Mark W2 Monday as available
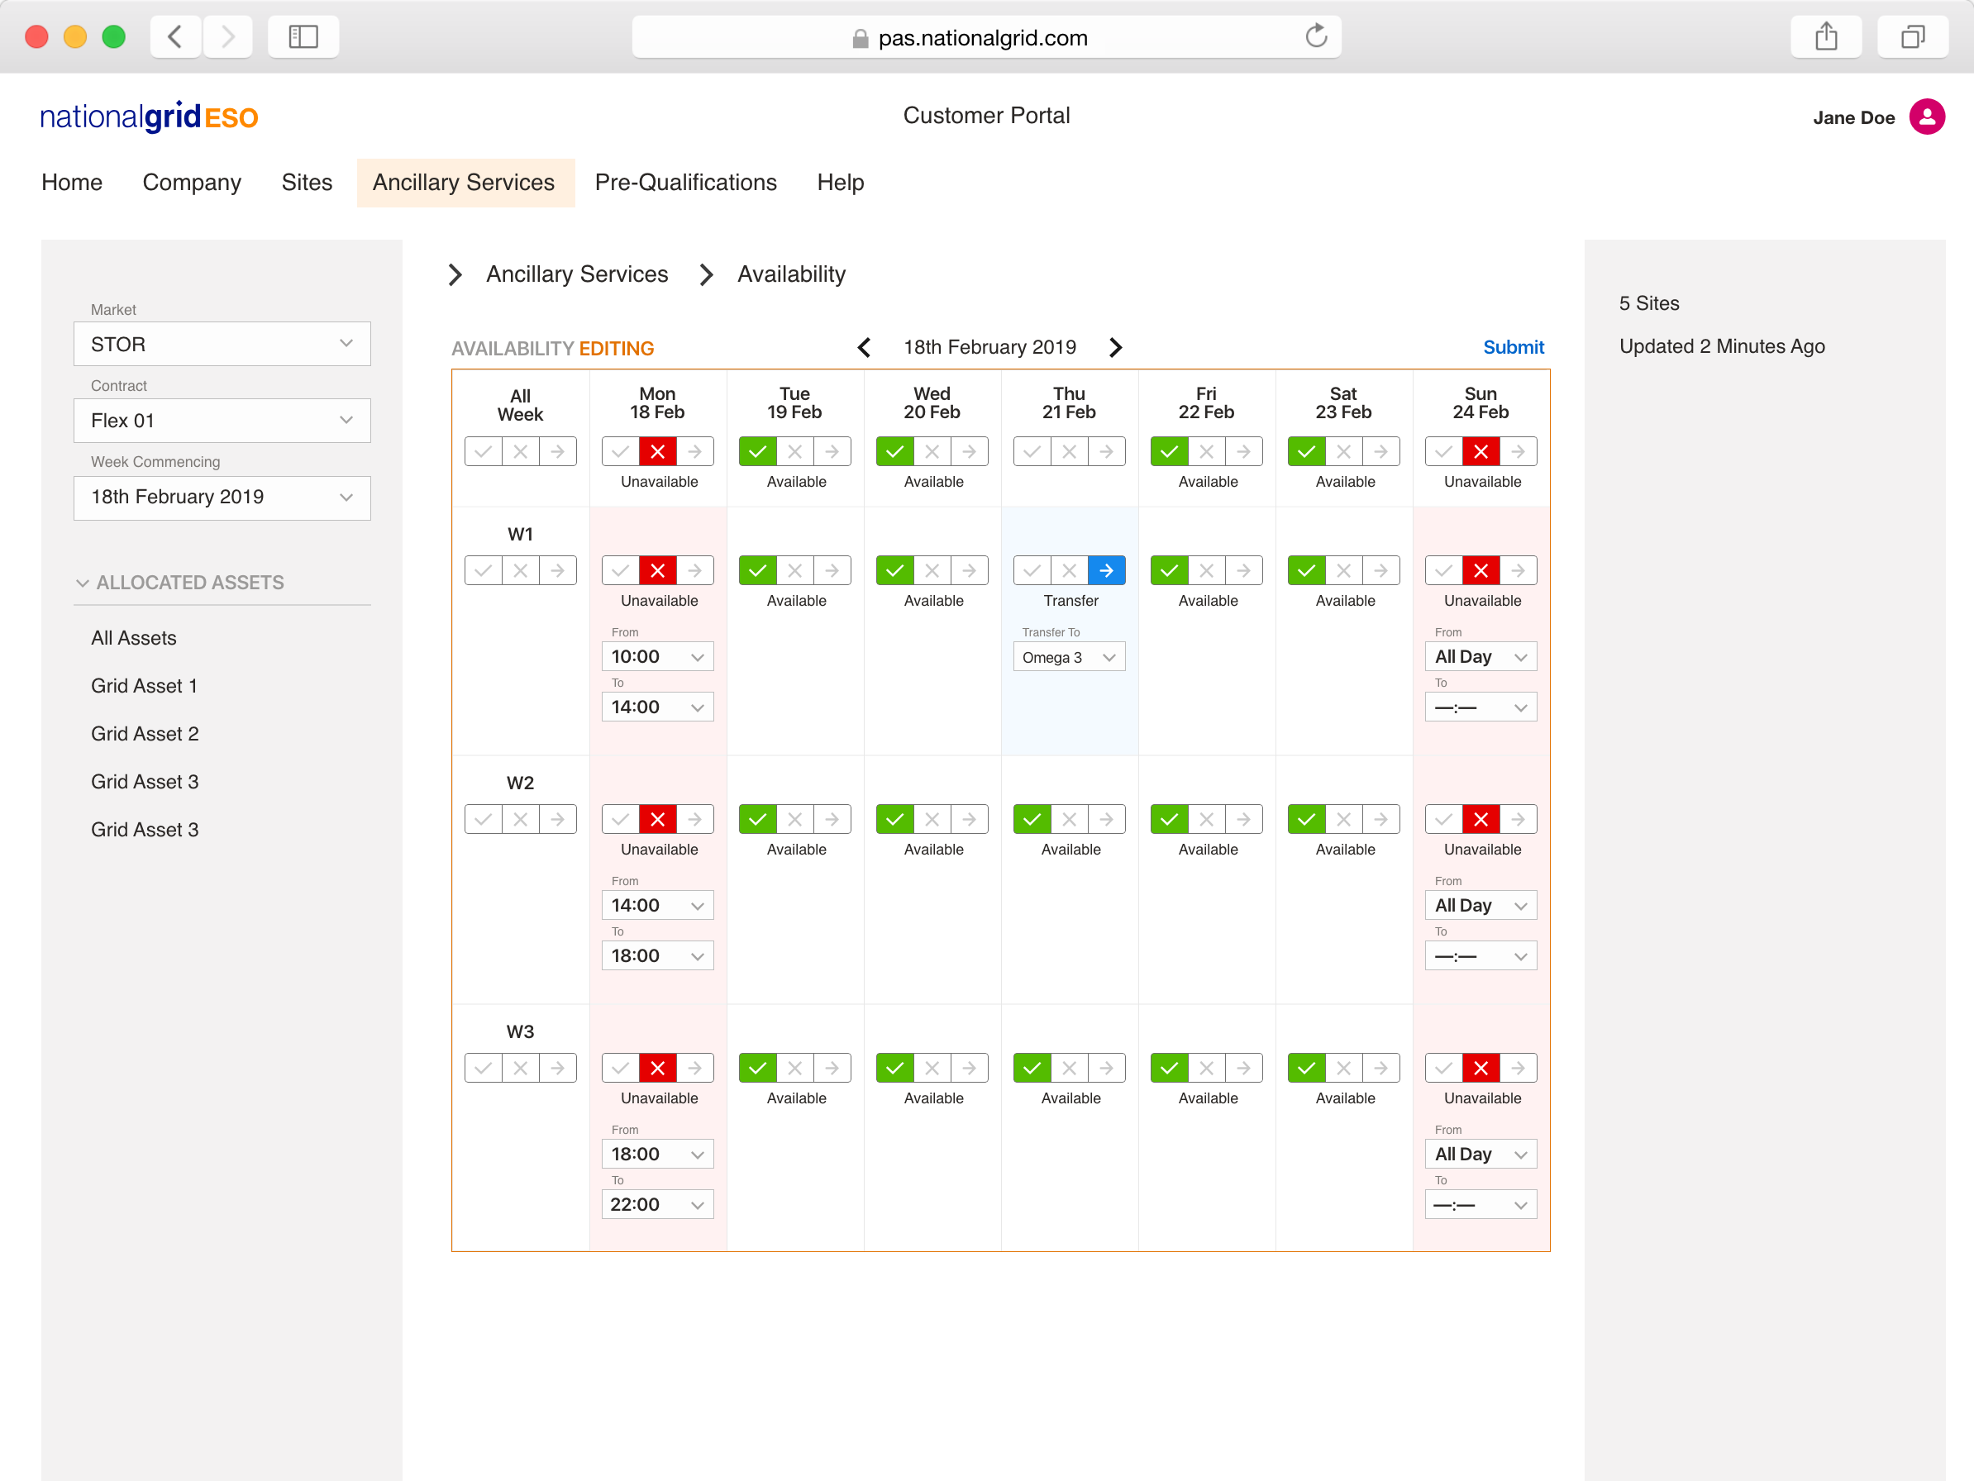 [620, 819]
